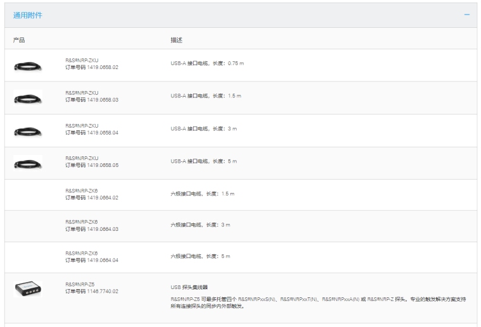Collapse the 通用附件 section with minus icon
This screenshot has height=327, width=481.
coord(466,15)
